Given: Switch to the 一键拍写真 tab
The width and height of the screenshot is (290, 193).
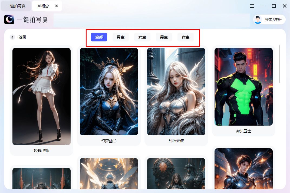Looking at the screenshot, I should 16,6.
